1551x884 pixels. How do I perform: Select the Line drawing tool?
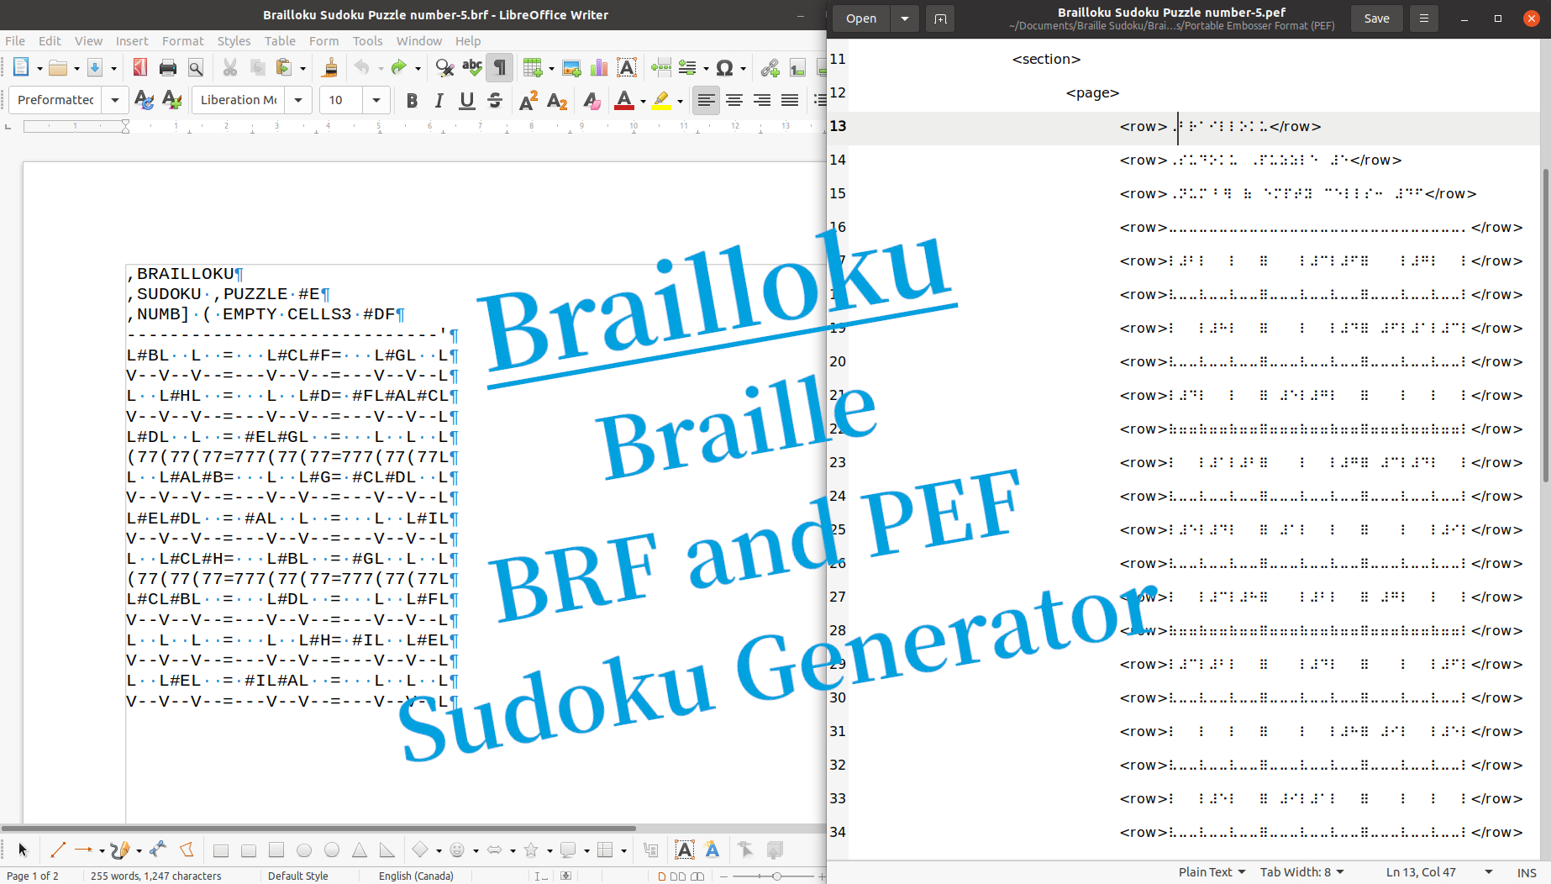(57, 850)
